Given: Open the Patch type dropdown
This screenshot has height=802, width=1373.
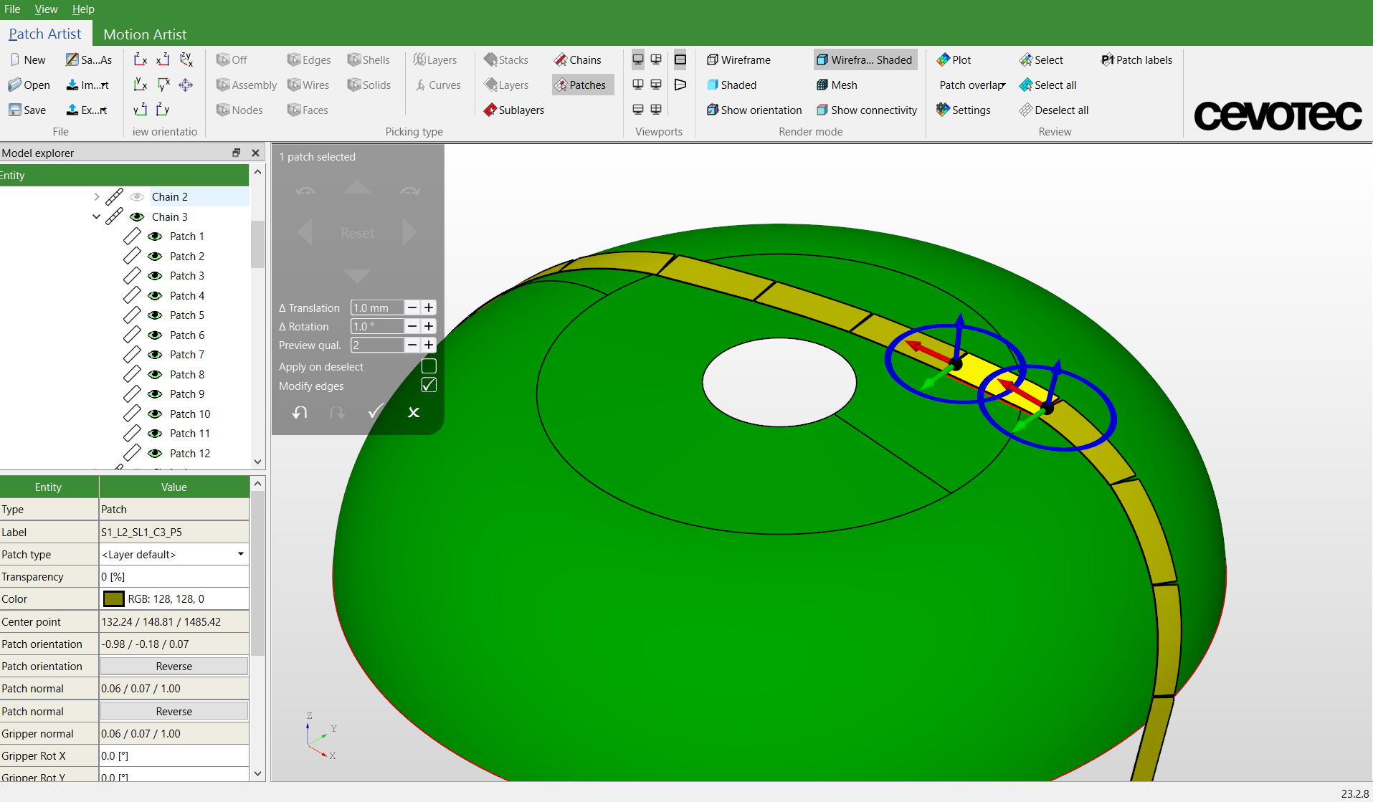Looking at the screenshot, I should pos(240,554).
